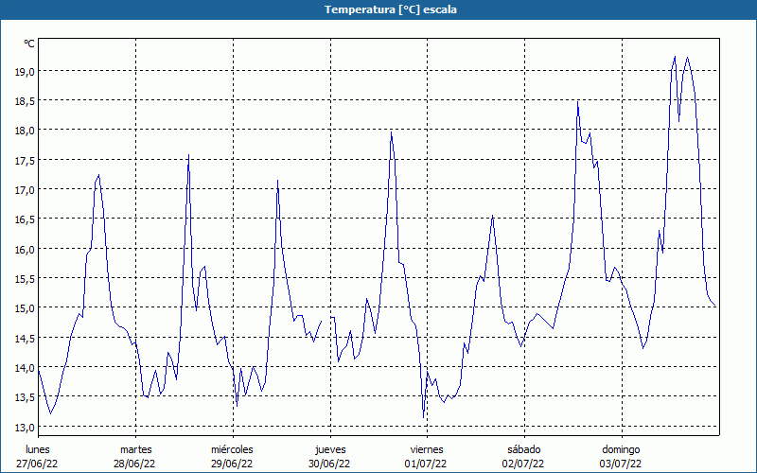Select the 'miércoles' day label
Viewport: 757px width, 473px height.
[x=232, y=449]
